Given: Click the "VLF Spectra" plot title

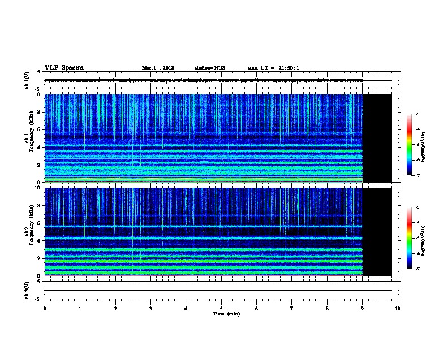Looking at the screenshot, I should 64,68.
